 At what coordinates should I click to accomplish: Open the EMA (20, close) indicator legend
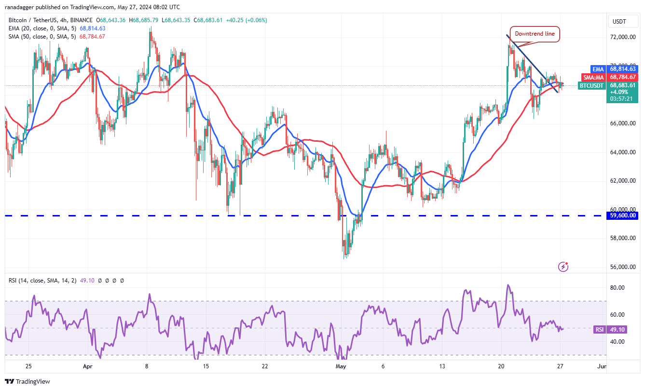[x=38, y=28]
